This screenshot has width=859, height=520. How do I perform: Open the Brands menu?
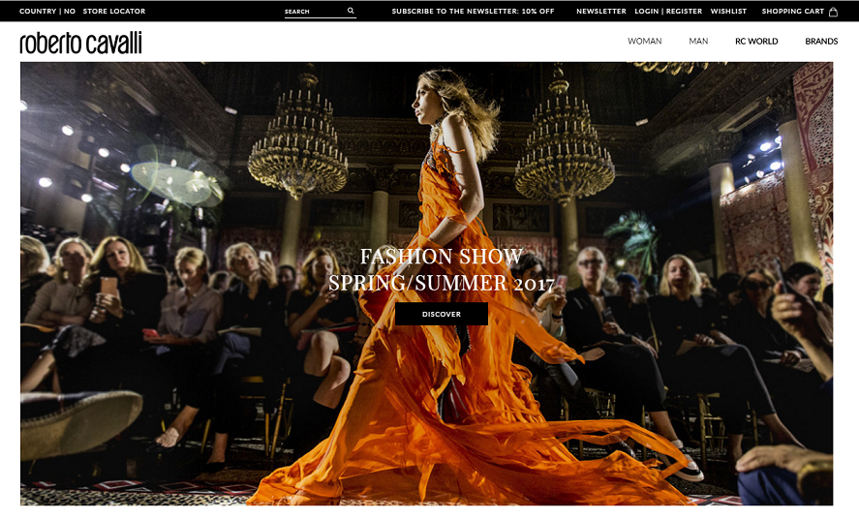click(x=821, y=41)
